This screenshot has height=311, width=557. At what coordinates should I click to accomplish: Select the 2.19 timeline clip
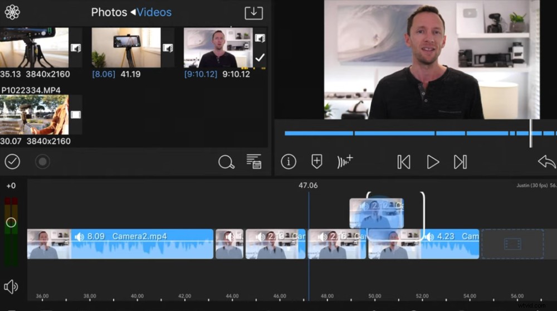275,244
